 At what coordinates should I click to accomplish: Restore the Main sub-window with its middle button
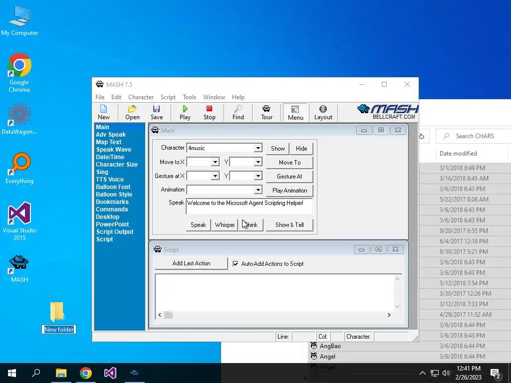381,130
